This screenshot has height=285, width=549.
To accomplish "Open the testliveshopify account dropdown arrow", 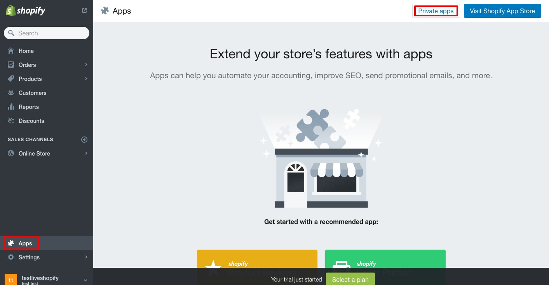I will tap(85, 280).
